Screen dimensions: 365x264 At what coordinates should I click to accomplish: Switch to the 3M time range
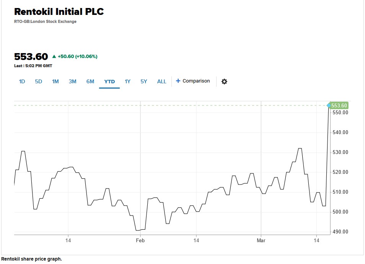[x=73, y=82]
